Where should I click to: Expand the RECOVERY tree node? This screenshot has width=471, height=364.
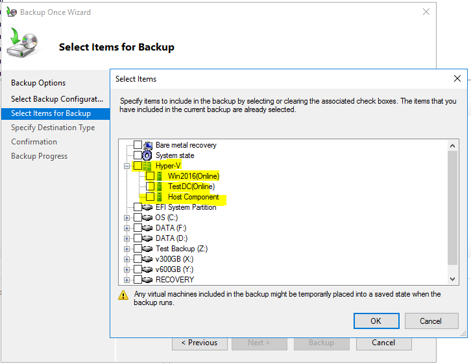(x=127, y=280)
